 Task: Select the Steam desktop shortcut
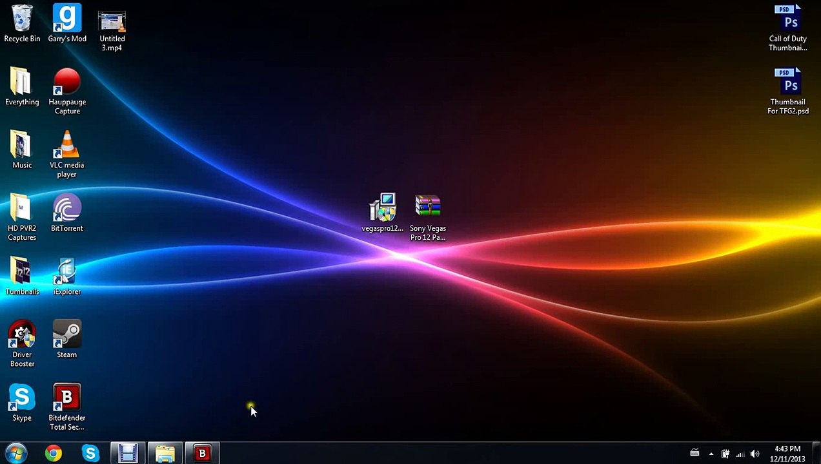pyautogui.click(x=67, y=340)
